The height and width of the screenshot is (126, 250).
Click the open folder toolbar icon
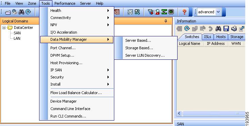[x=7, y=12]
